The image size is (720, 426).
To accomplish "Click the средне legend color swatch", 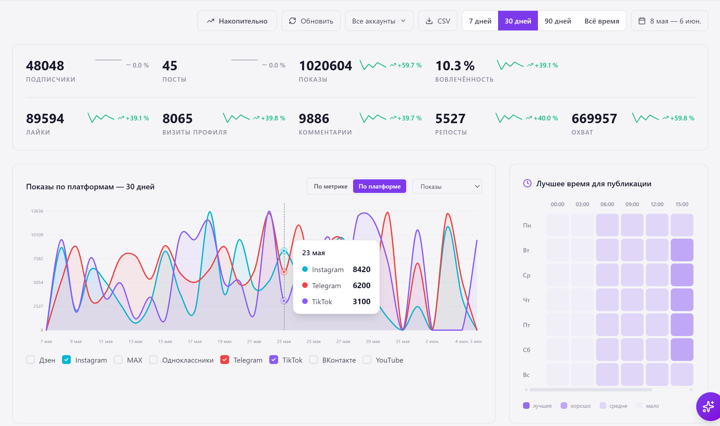I will point(603,406).
